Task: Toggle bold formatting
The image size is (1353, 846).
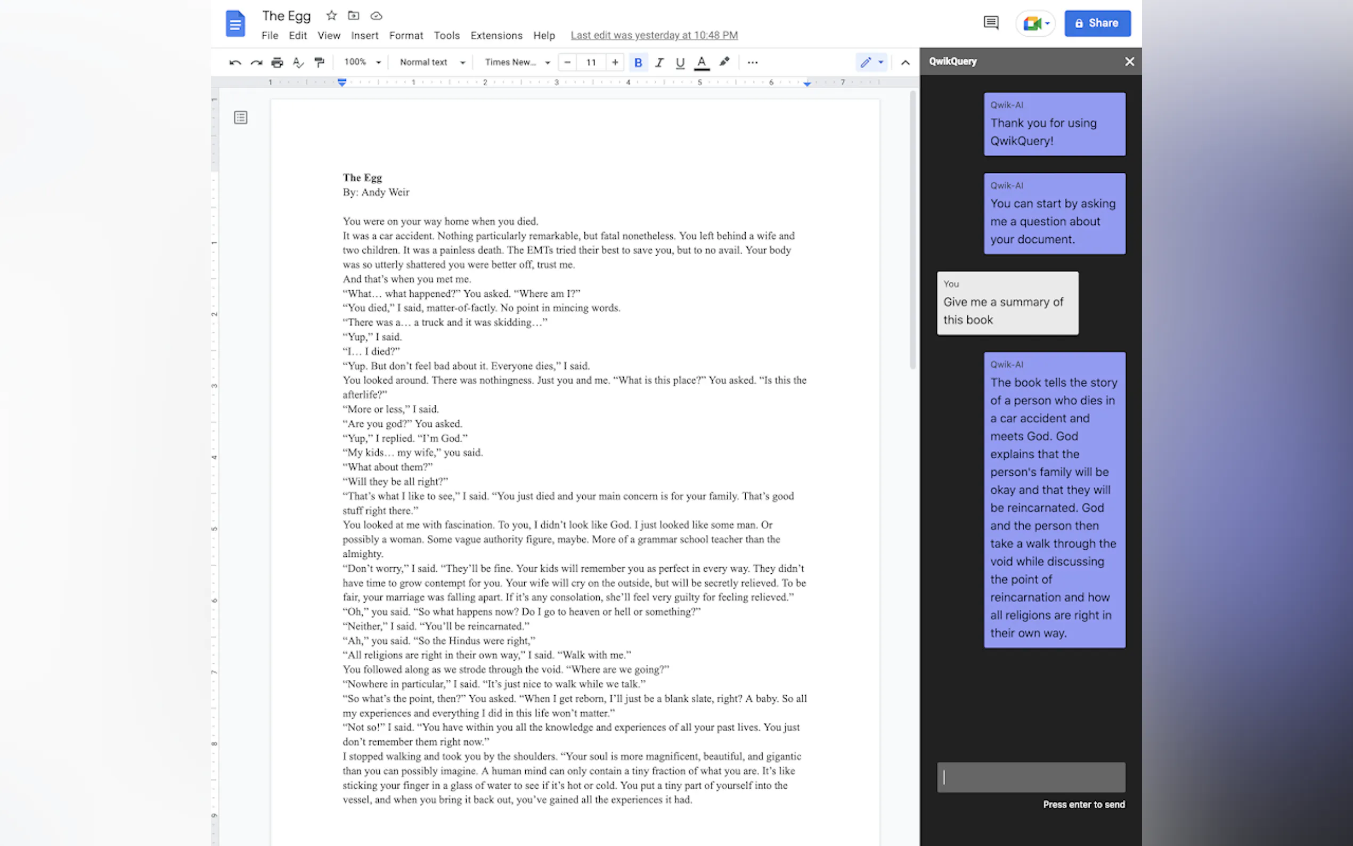Action: point(638,62)
